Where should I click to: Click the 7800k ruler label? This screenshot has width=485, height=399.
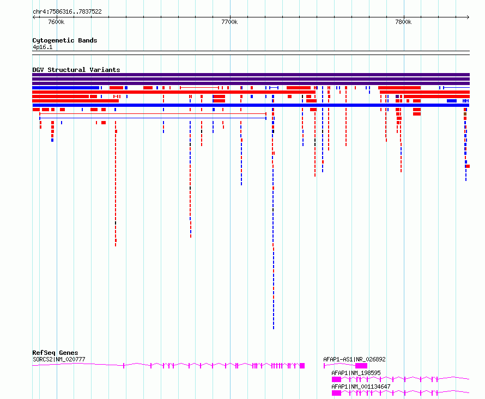[x=403, y=22]
